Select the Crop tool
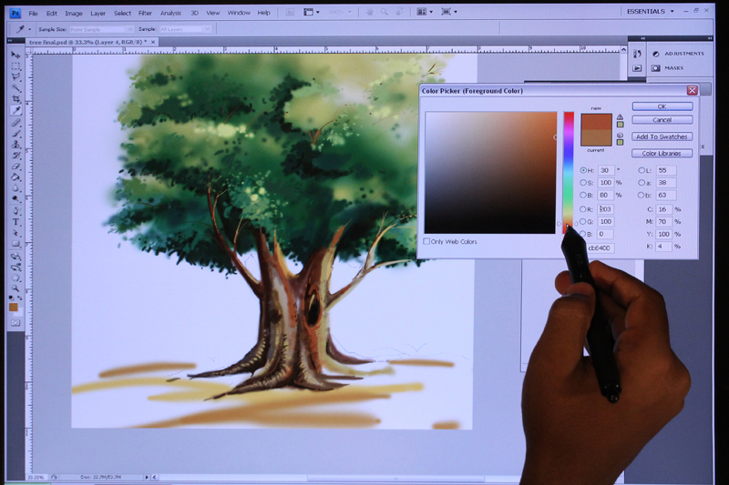The height and width of the screenshot is (485, 729). coord(16,99)
